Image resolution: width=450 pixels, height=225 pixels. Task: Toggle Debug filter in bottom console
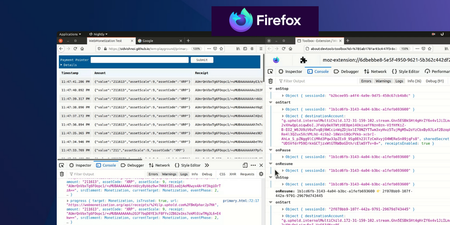coord(207,174)
